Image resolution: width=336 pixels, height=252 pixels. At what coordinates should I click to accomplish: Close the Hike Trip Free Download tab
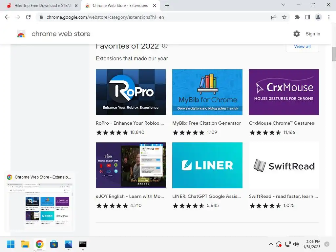[x=76, y=6]
